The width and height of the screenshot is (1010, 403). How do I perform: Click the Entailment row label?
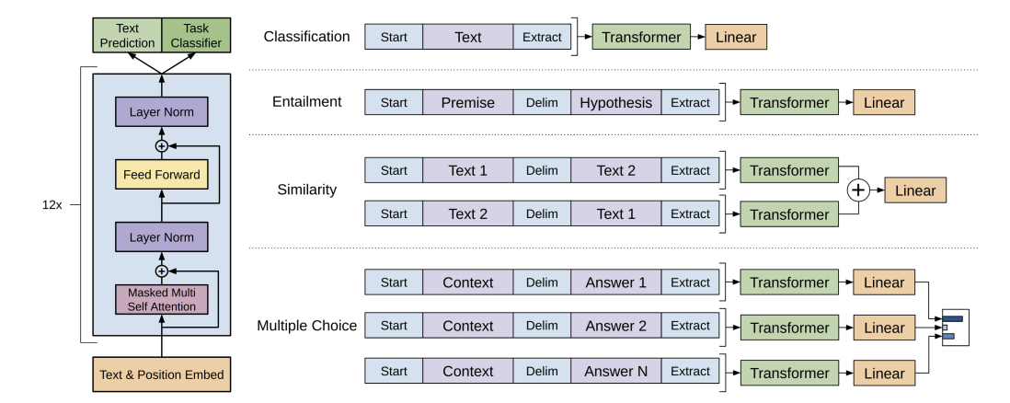pyautogui.click(x=306, y=102)
